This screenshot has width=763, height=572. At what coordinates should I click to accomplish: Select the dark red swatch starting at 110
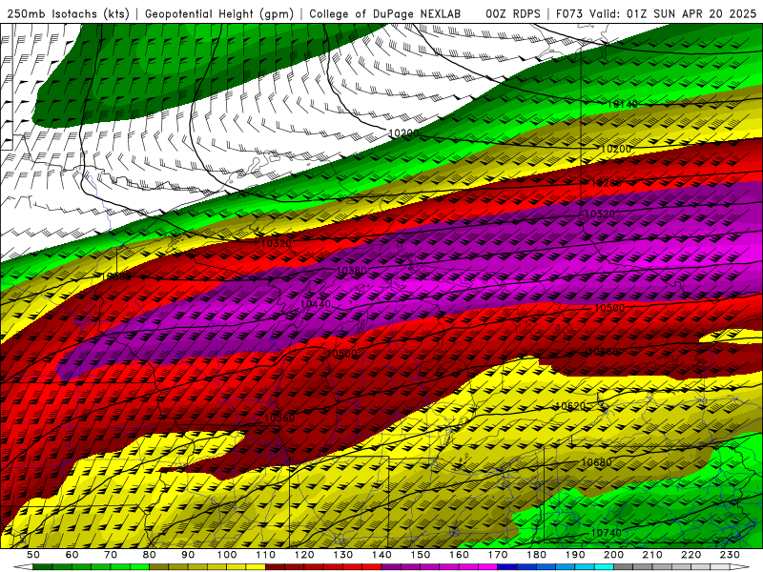click(x=276, y=567)
